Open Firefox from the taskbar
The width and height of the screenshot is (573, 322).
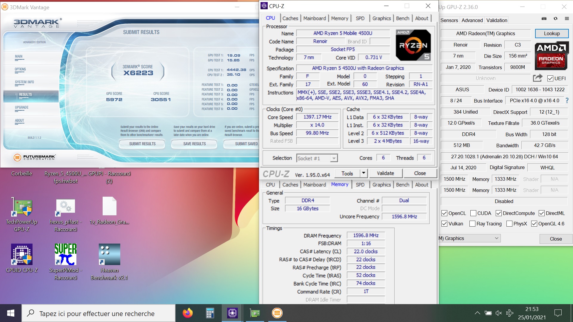188,313
